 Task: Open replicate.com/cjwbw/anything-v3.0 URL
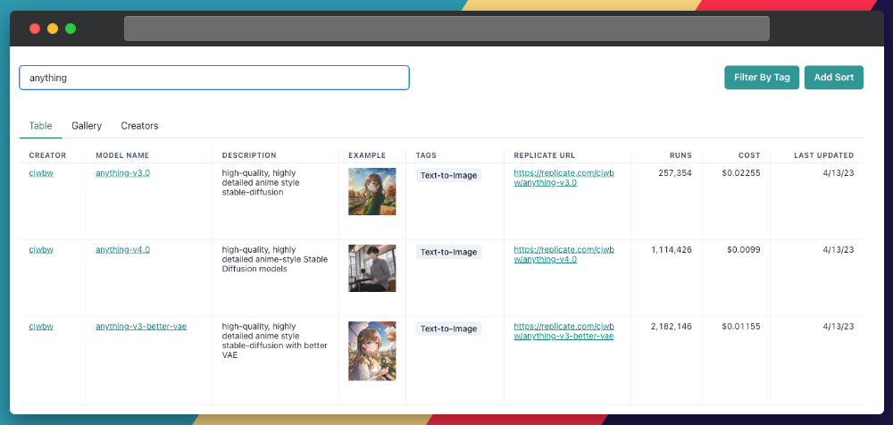coord(564,178)
